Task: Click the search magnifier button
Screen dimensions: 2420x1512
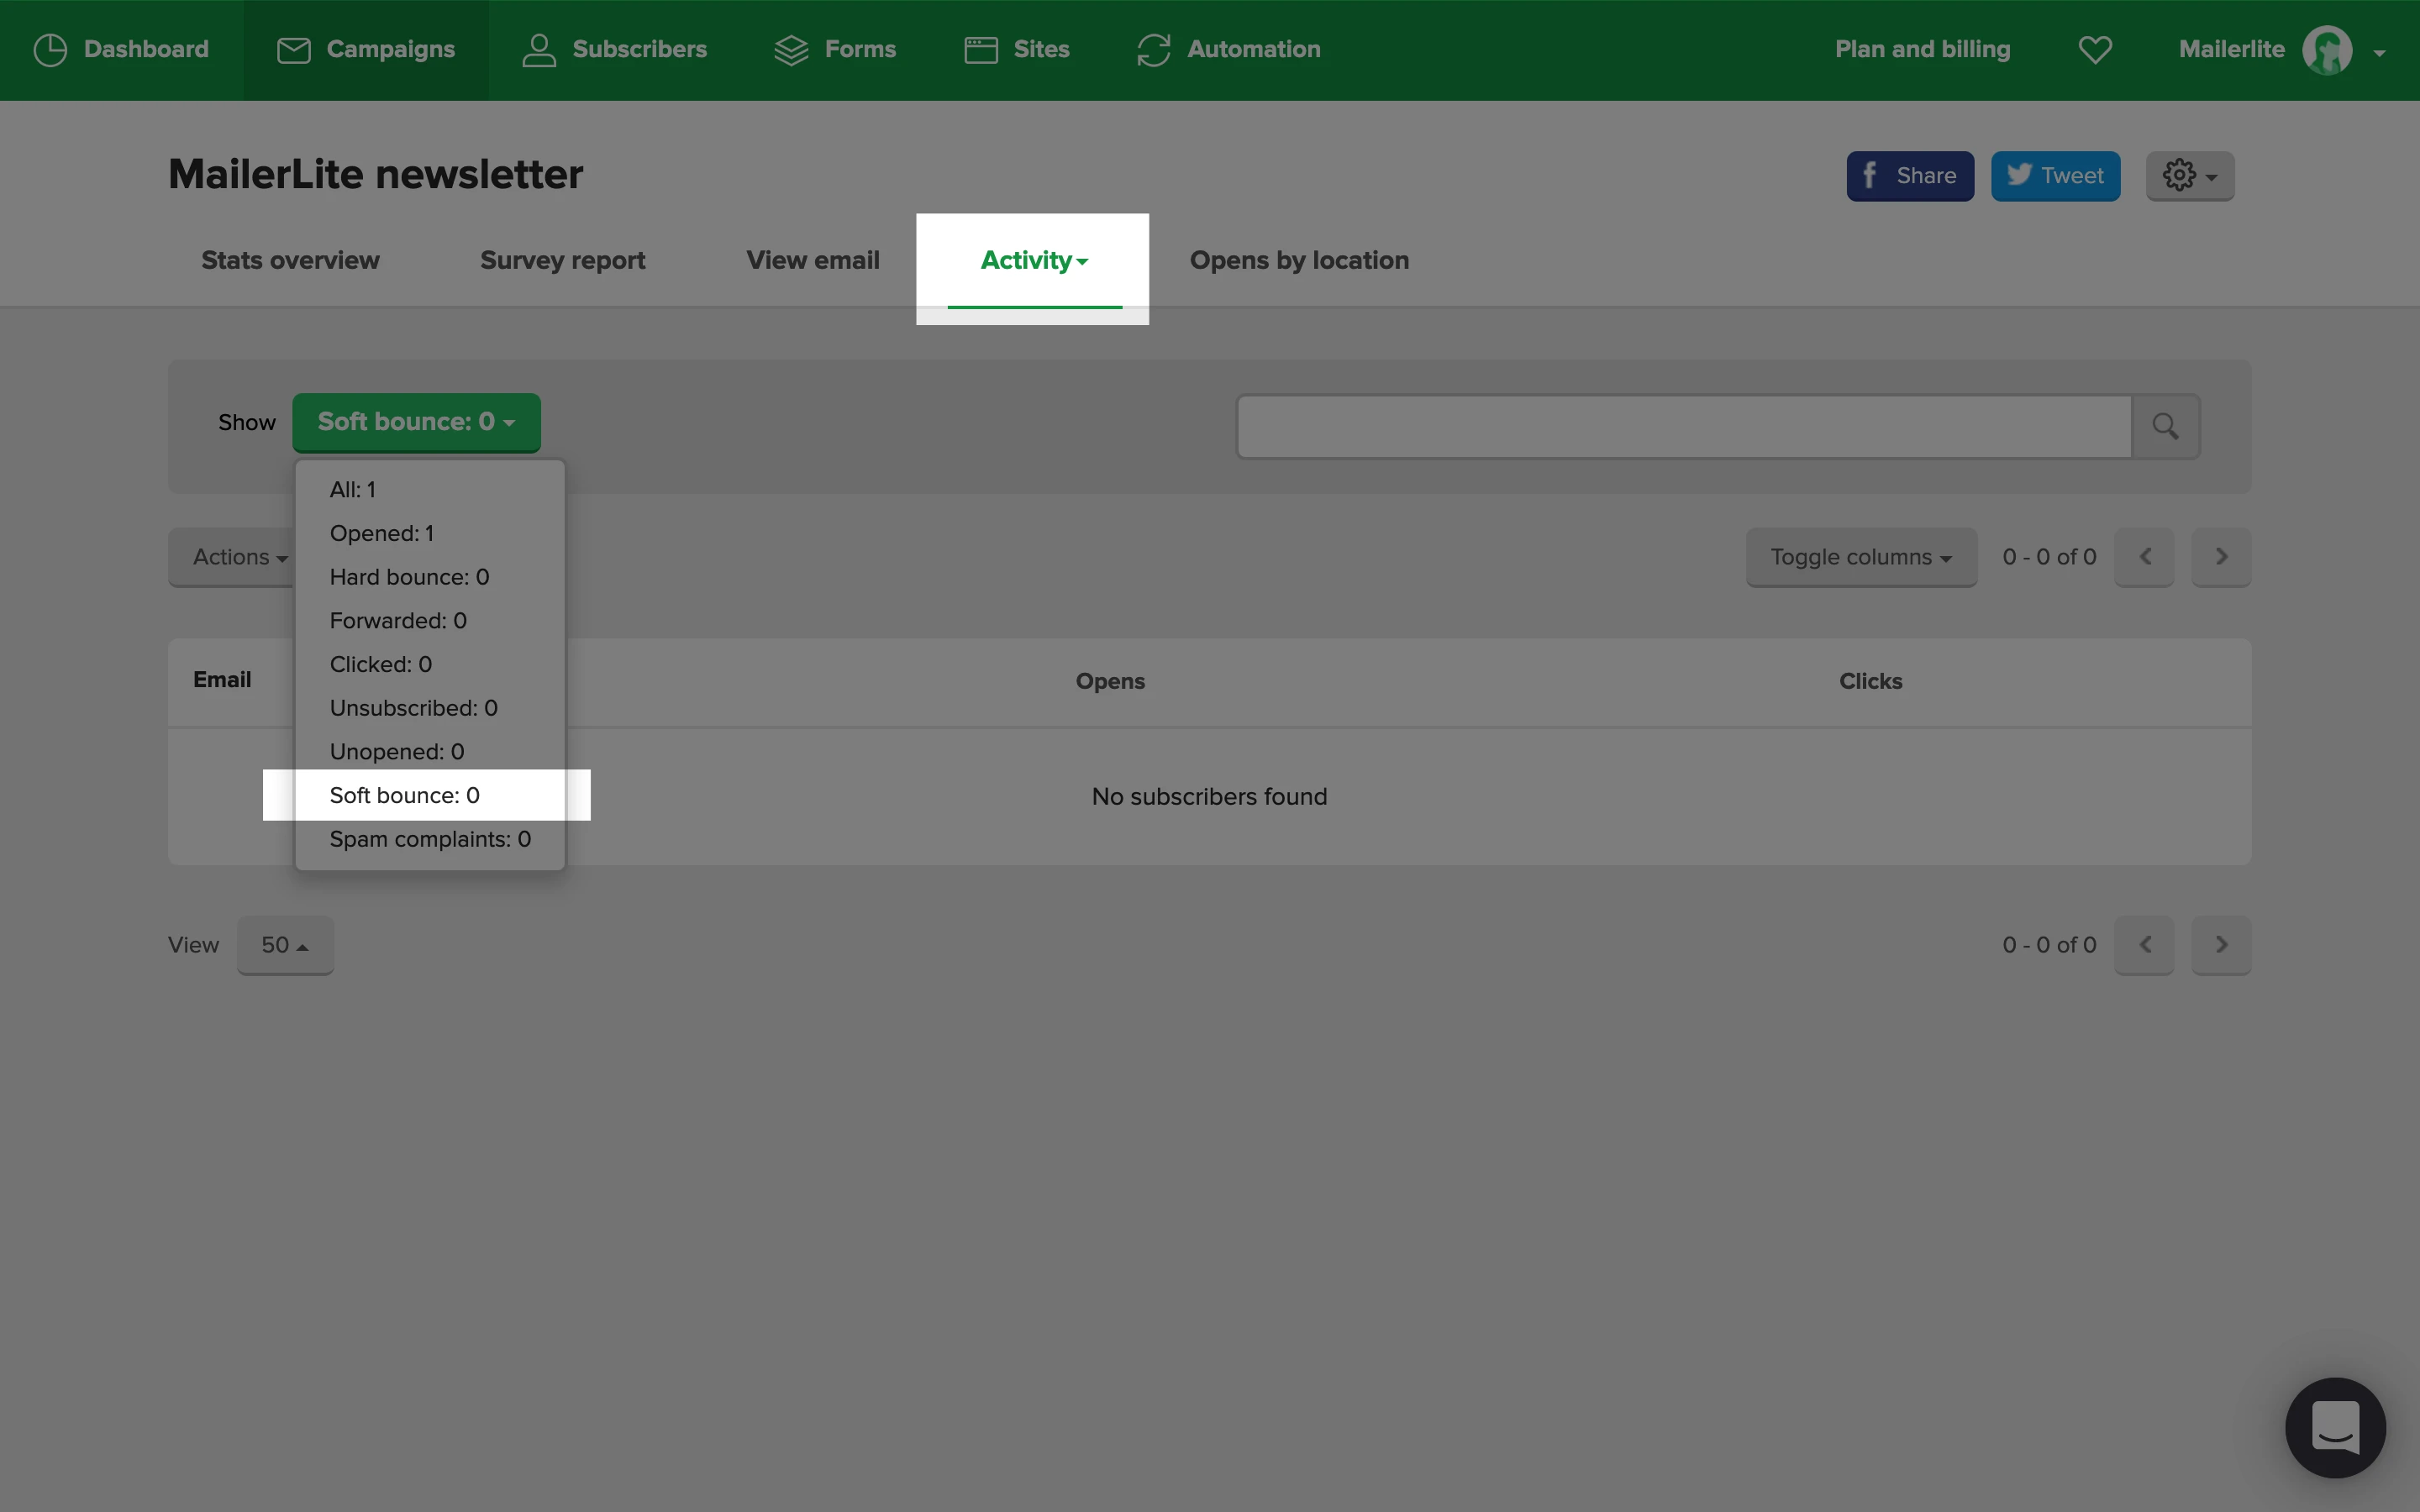Action: coord(2165,427)
